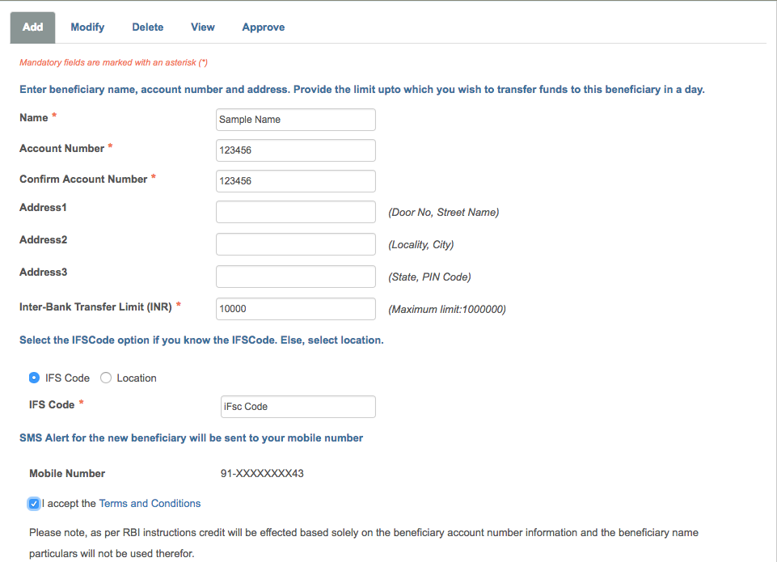Click the masked mobile number 91-XXXXXXXX43

(262, 473)
